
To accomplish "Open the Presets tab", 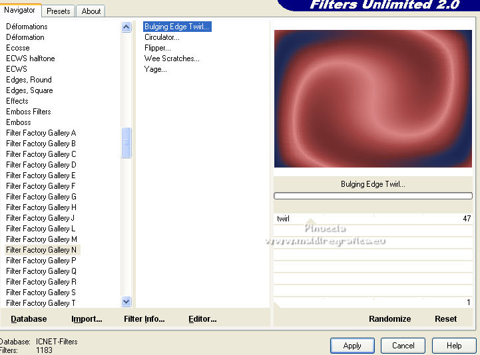I will tap(58, 11).
